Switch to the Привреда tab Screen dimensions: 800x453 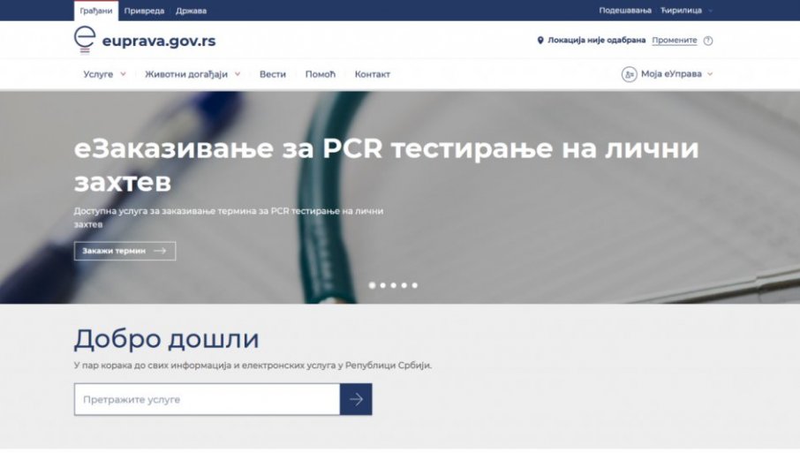(143, 11)
